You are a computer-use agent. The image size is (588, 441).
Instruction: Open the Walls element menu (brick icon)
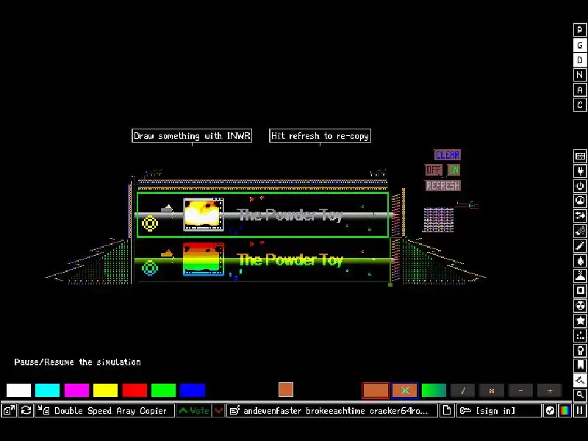580,156
